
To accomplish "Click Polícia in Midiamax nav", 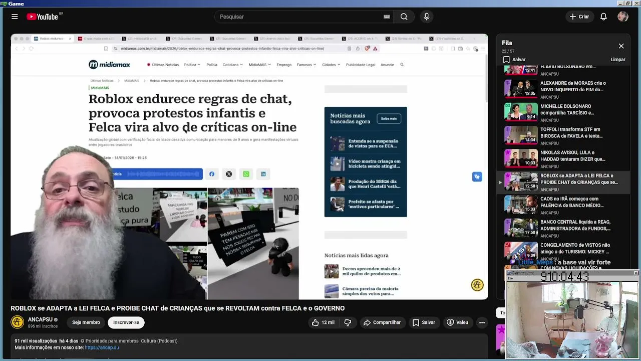I will 212,65.
